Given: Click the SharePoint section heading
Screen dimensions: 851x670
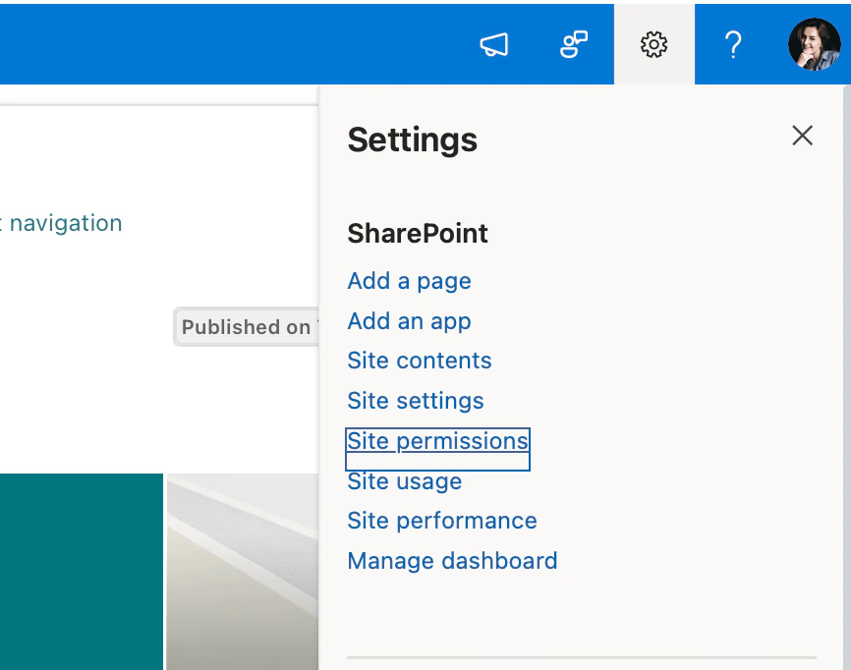Looking at the screenshot, I should coord(418,233).
